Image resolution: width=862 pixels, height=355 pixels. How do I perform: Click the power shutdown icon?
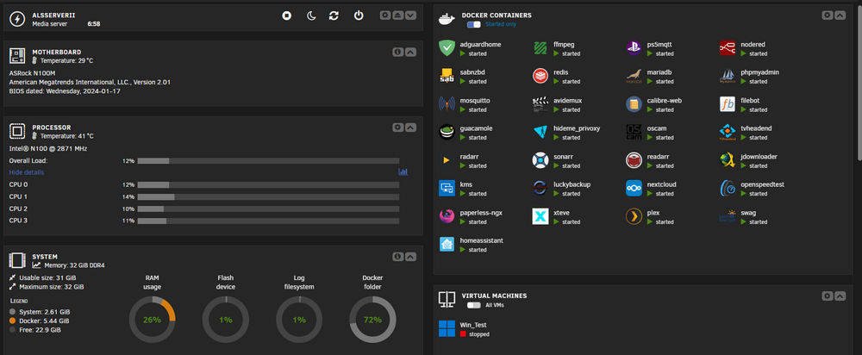point(359,16)
